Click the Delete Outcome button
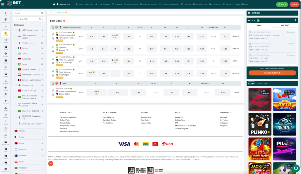This screenshot has width=301, height=174. 272,73
